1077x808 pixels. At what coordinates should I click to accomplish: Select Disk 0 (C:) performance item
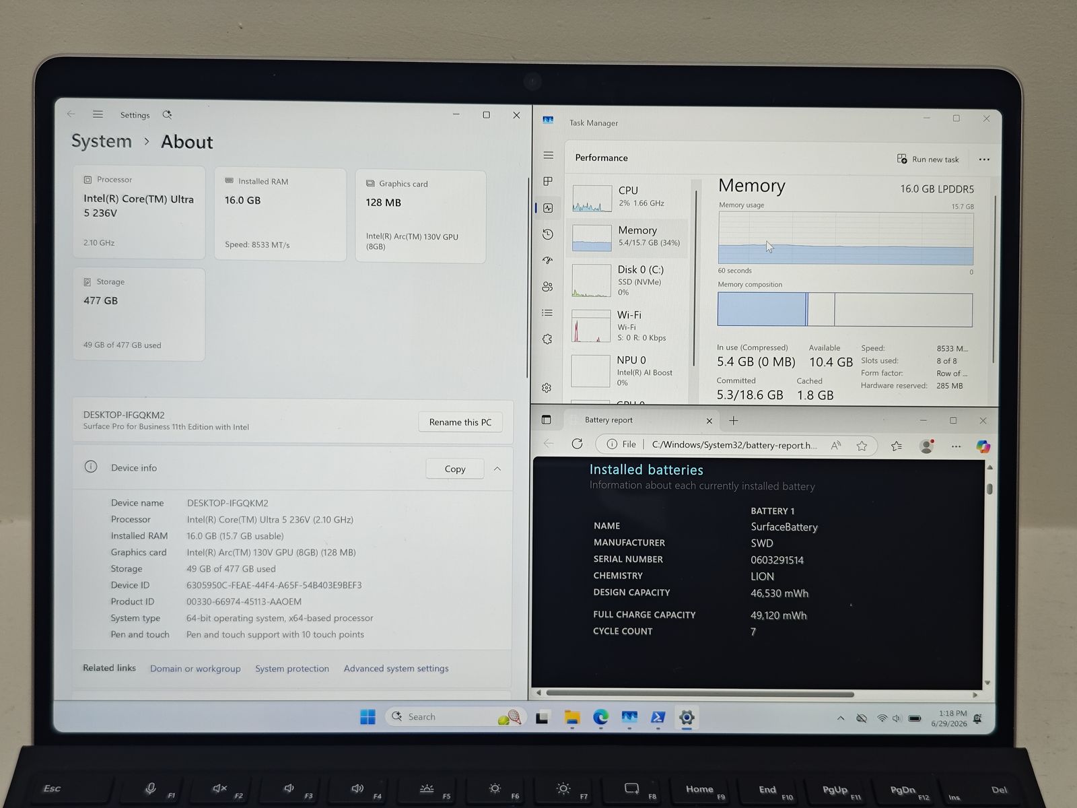click(628, 280)
